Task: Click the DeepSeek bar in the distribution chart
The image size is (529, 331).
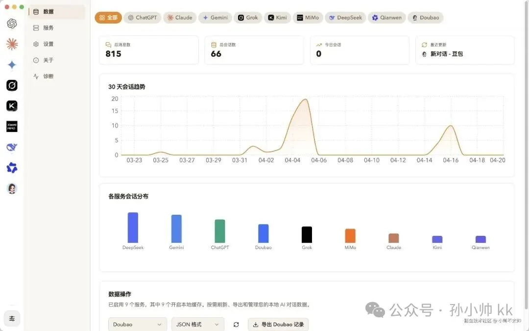Action: (x=133, y=228)
